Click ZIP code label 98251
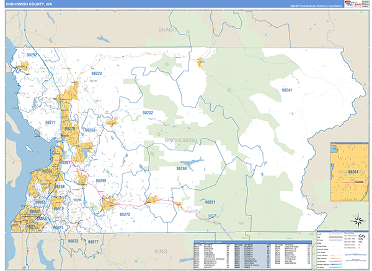372x271 pixels. [x=210, y=202]
